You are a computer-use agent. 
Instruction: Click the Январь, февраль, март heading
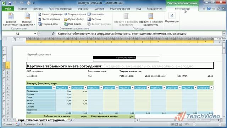42,83
